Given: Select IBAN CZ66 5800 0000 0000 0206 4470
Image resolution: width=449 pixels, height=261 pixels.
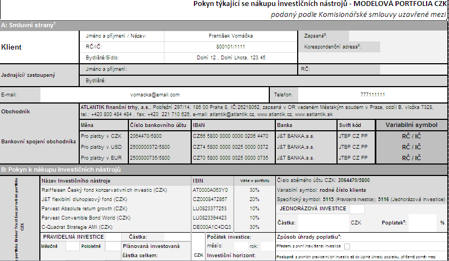Looking at the screenshot, I should [x=233, y=136].
